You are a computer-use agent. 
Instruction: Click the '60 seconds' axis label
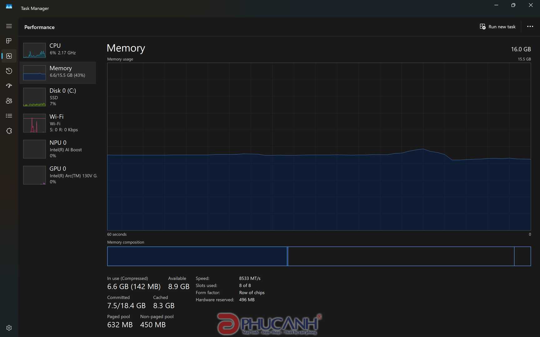pyautogui.click(x=117, y=234)
